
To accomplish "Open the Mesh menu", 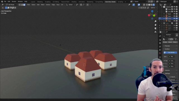I will coord(43,5).
